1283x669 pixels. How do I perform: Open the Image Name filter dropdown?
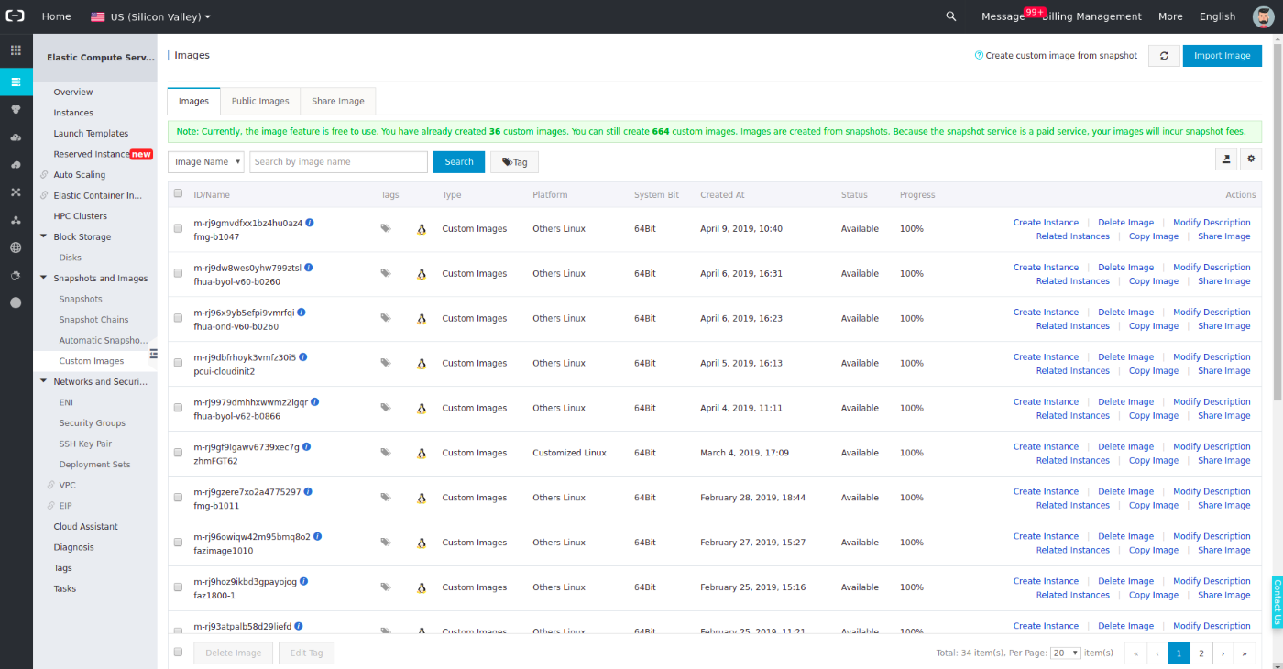point(205,161)
